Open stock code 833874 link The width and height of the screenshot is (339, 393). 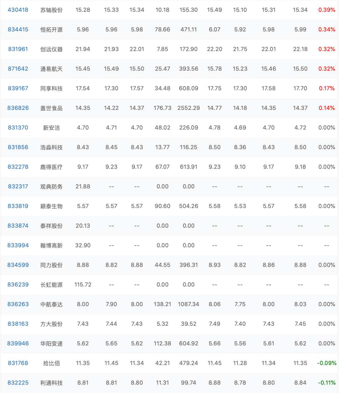(18, 226)
